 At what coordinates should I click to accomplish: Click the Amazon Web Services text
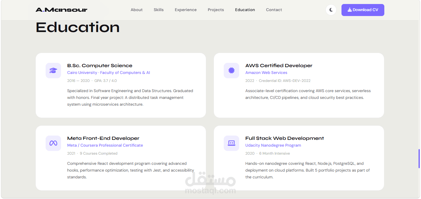[266, 73]
